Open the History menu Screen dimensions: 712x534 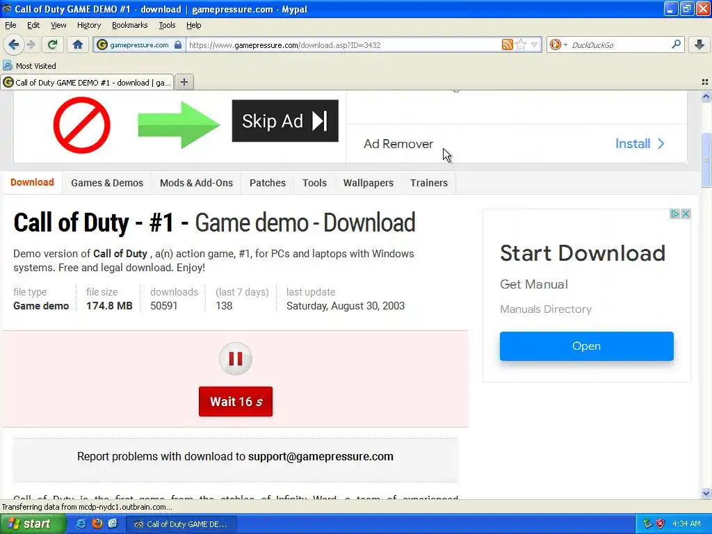click(x=88, y=25)
